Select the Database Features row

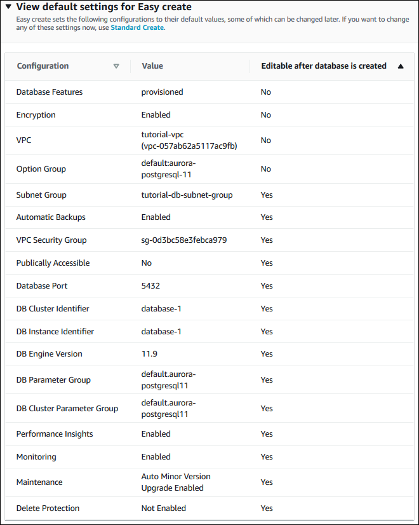[50, 92]
